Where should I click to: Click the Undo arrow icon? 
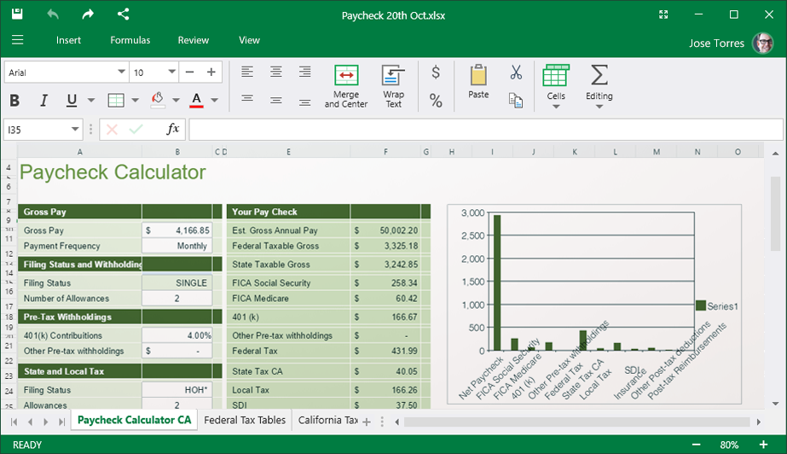tap(53, 15)
